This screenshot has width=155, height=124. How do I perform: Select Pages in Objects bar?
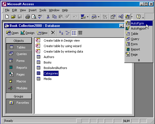pyautogui.click(x=19, y=74)
